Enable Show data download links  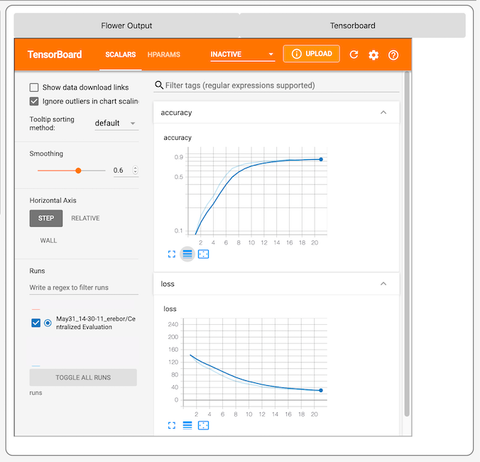[x=34, y=87]
